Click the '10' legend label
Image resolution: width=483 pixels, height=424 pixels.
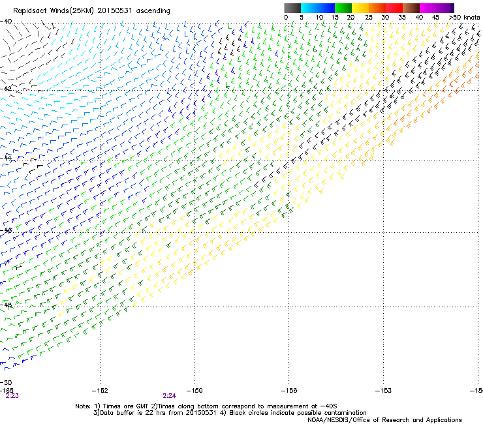319,18
